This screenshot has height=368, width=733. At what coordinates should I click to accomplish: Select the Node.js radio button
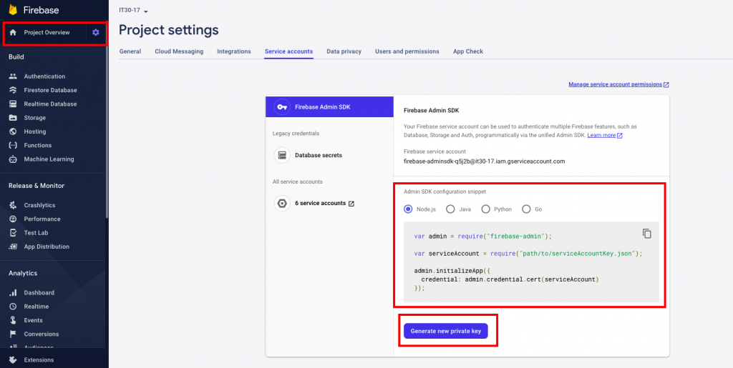pos(408,209)
